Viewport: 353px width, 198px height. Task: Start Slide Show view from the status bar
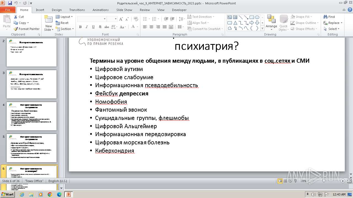click(x=295, y=181)
